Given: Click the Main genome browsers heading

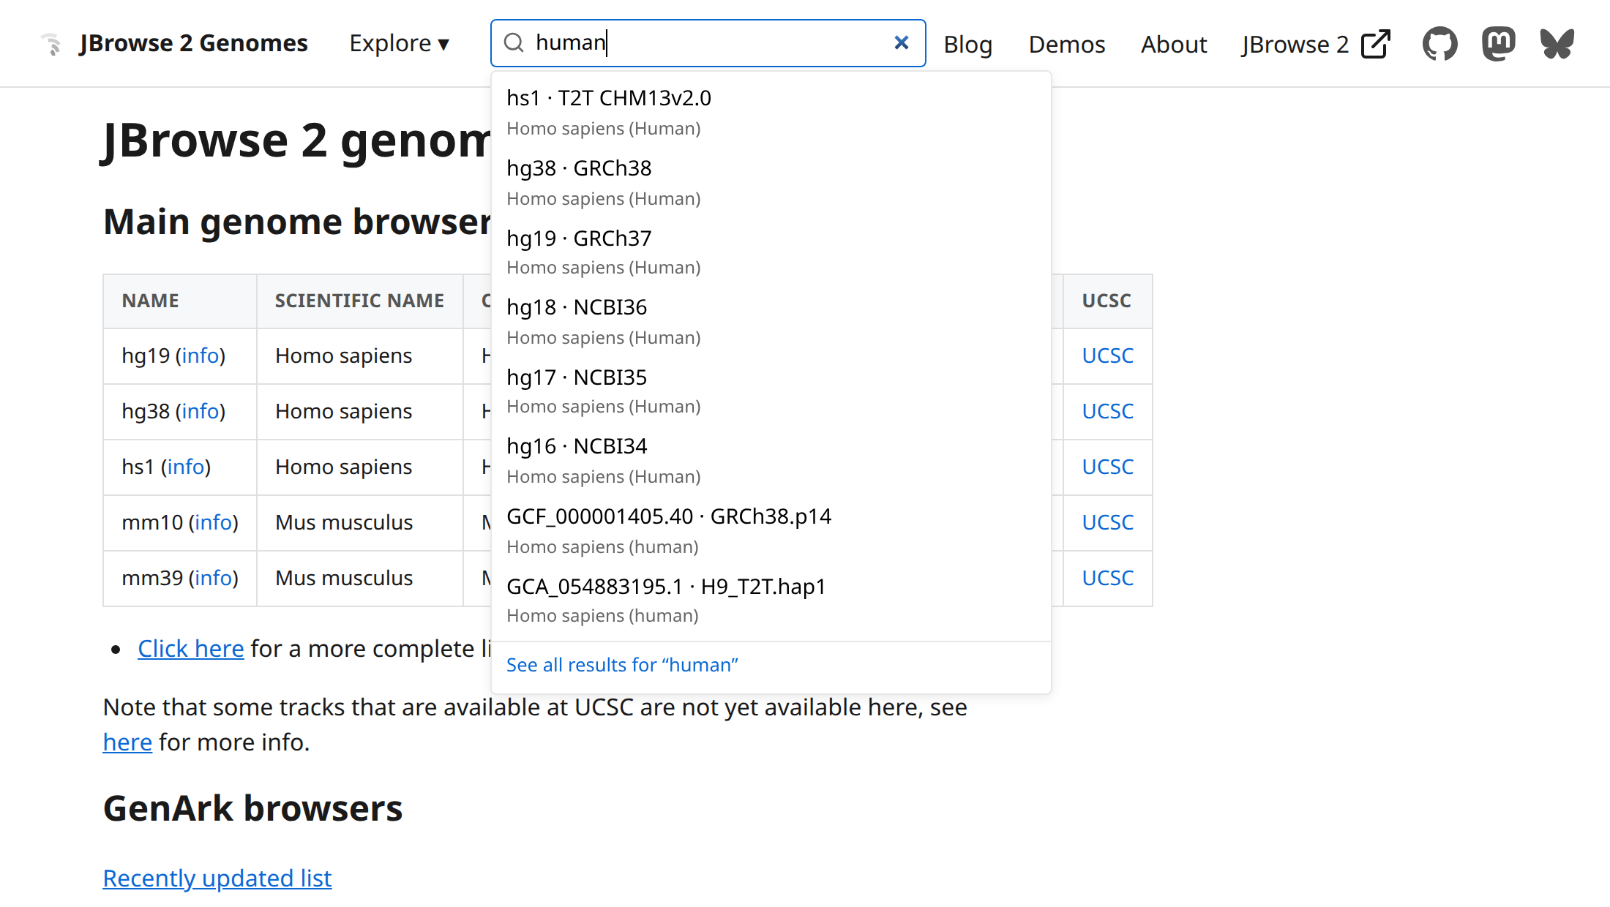Looking at the screenshot, I should click(x=296, y=222).
